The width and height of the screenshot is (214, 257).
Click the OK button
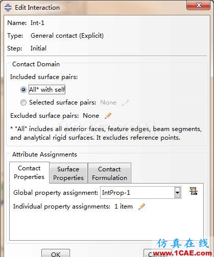click(56, 253)
